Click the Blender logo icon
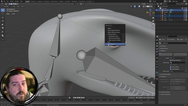This screenshot has height=106, width=188. click(1, 1)
